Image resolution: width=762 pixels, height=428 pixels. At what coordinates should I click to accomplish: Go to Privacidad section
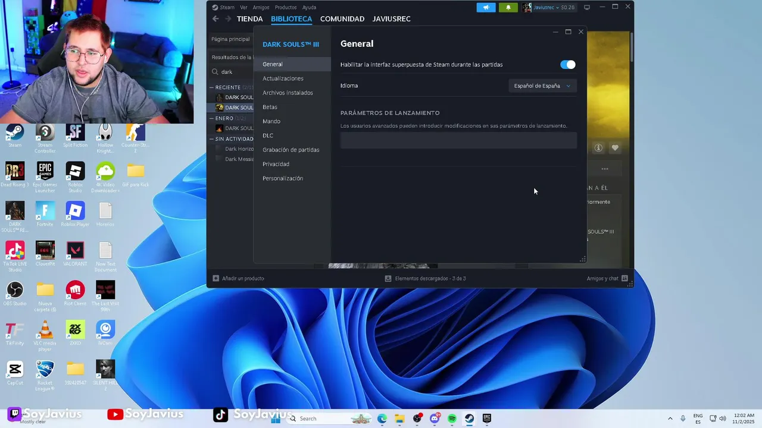(276, 164)
